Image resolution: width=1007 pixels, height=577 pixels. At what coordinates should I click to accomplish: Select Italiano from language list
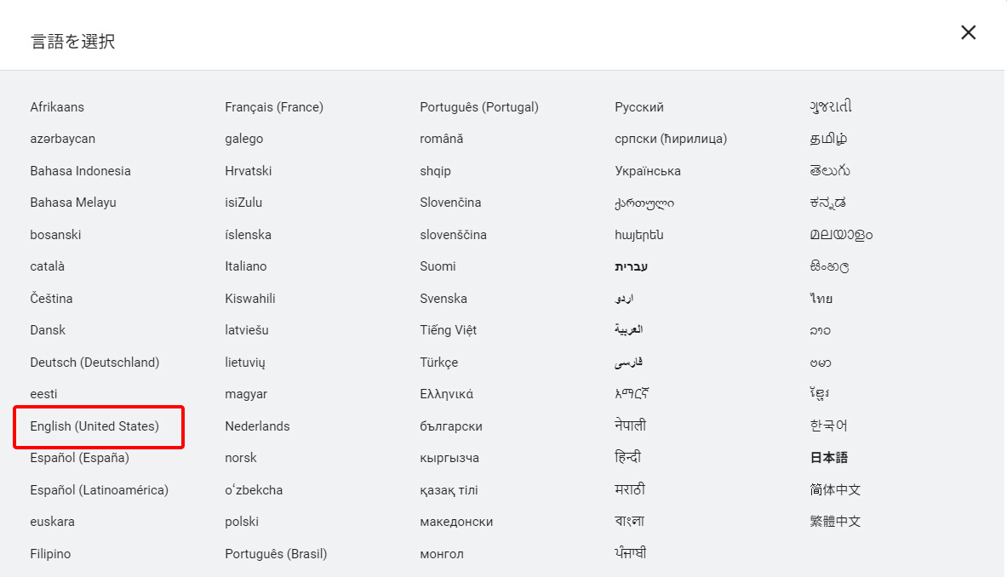point(246,266)
